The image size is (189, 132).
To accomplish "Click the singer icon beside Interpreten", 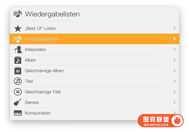I will tap(18, 50).
